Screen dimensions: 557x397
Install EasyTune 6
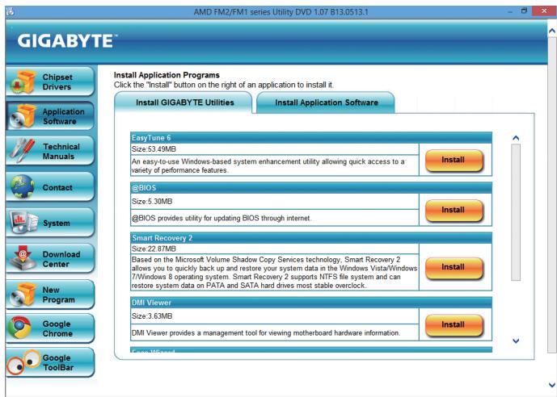pyautogui.click(x=454, y=161)
